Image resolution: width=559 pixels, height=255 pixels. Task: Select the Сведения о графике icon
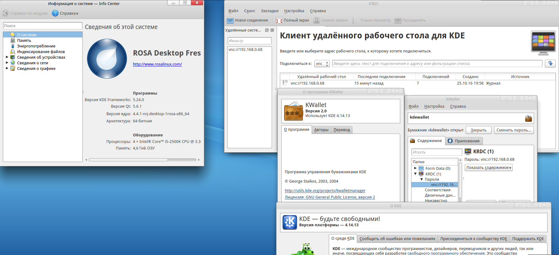click(x=13, y=68)
